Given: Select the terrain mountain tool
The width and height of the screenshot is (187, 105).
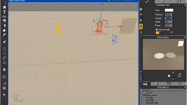Looking at the screenshot, I should tap(4, 17).
